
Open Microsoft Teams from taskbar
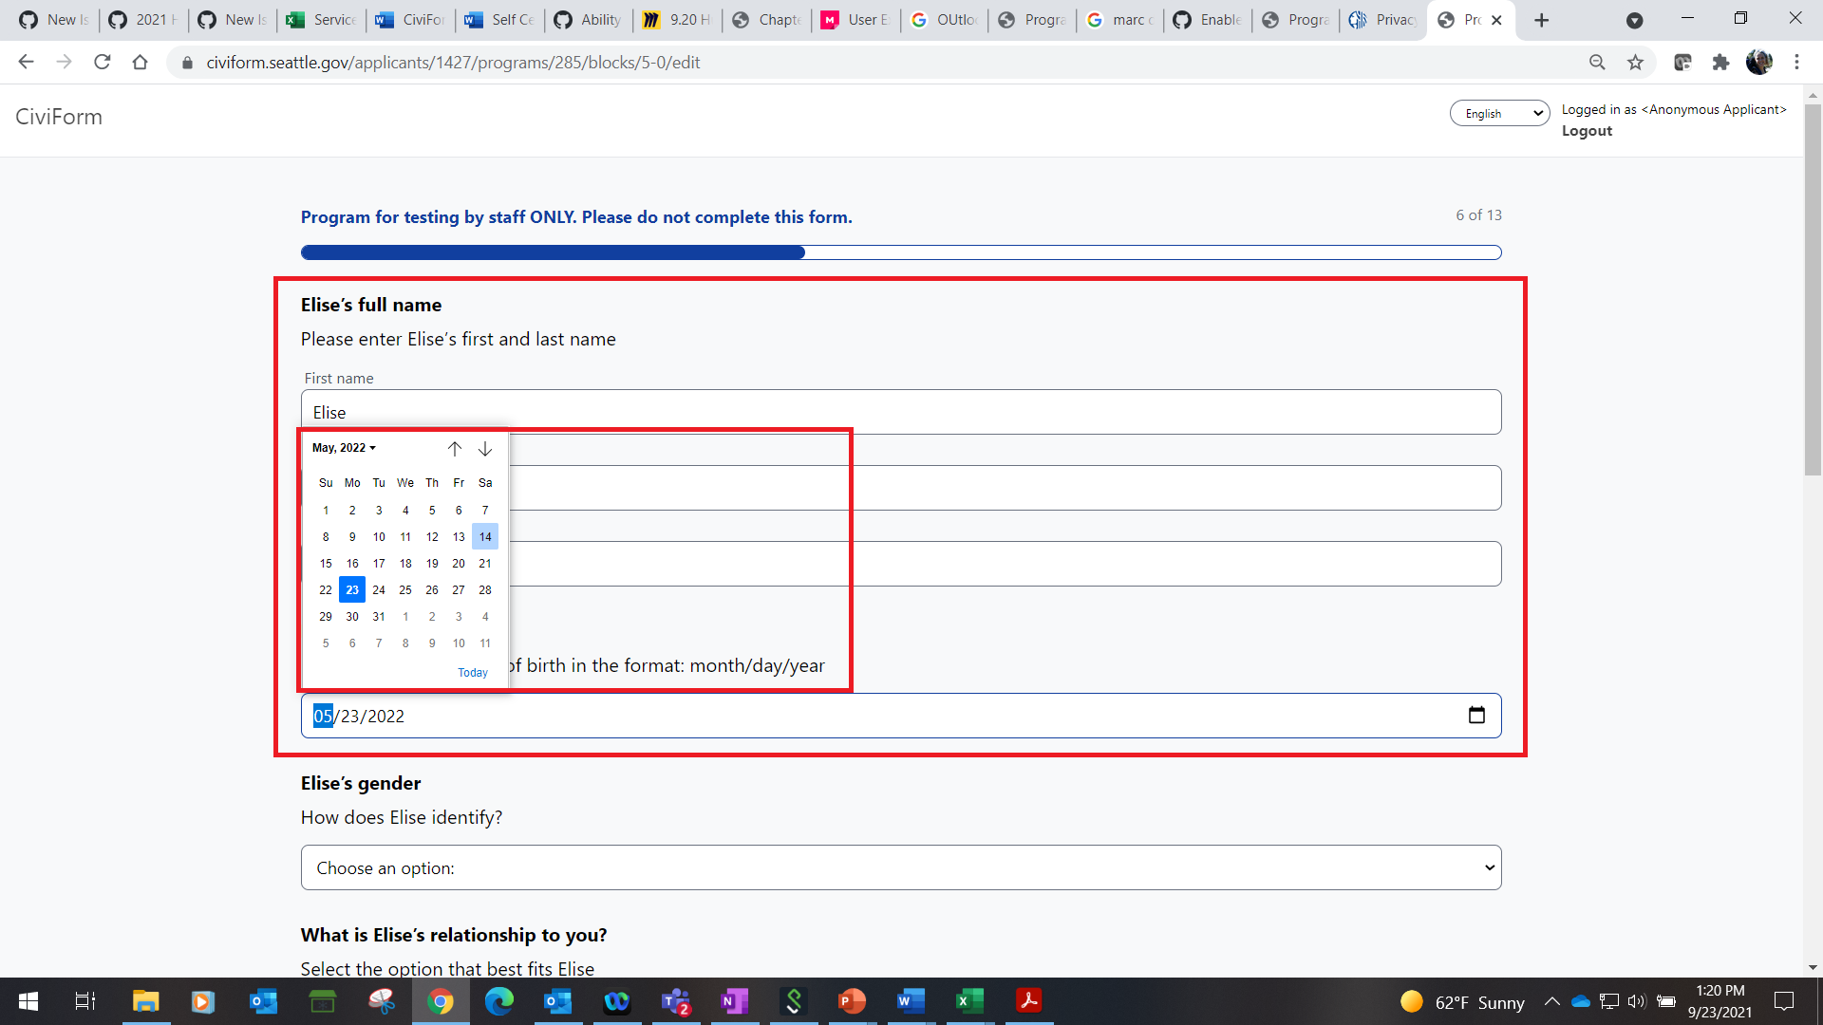(676, 1001)
